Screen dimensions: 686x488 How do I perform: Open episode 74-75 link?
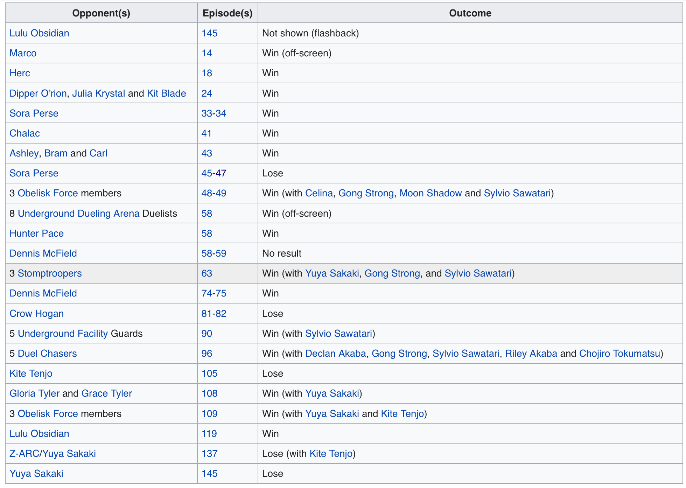(x=214, y=293)
